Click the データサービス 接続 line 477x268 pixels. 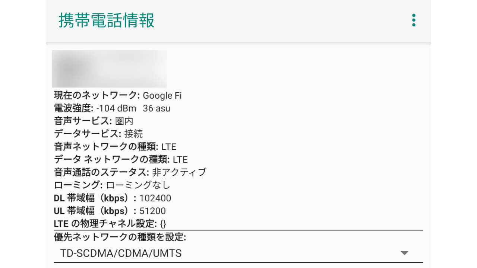click(98, 134)
